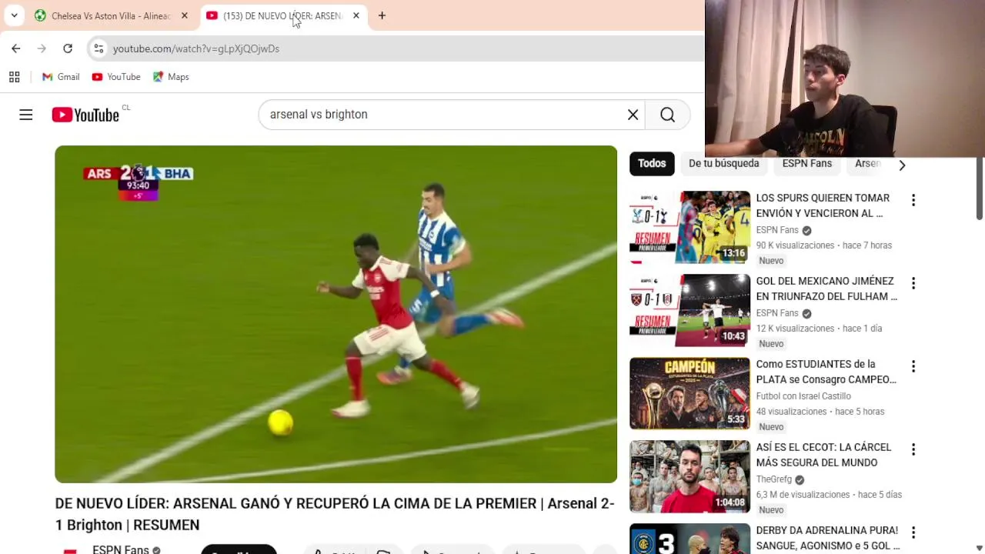Image resolution: width=985 pixels, height=554 pixels.
Task: Click '6,3 M de visualizaciones' text
Action: (803, 495)
